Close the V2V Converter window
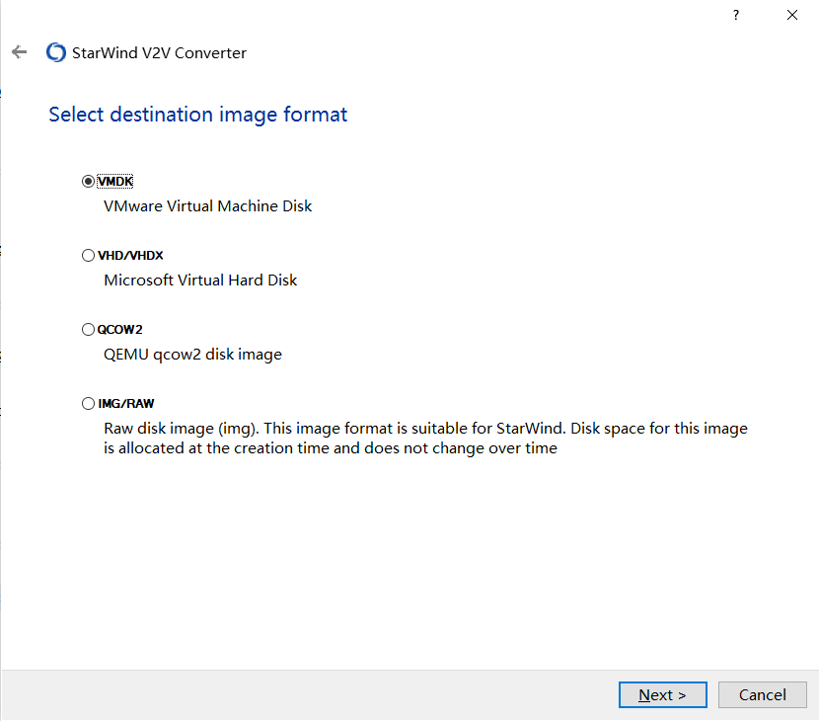This screenshot has width=819, height=721. 791,16
